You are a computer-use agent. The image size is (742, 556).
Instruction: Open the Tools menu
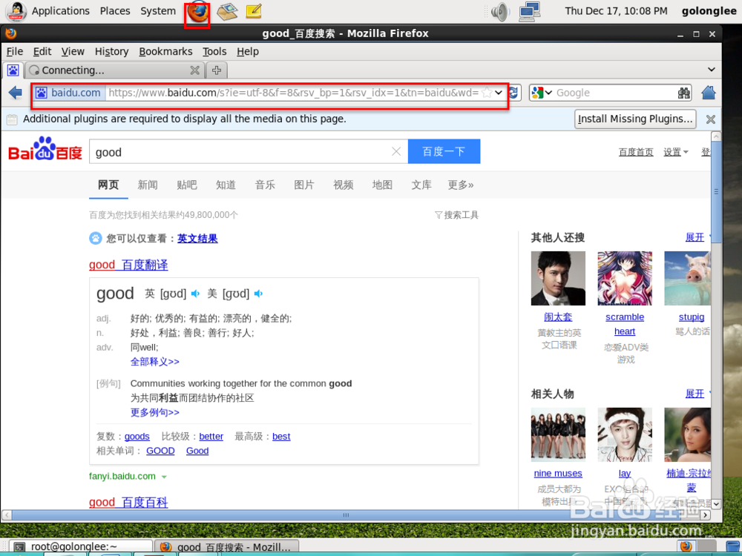tap(214, 52)
